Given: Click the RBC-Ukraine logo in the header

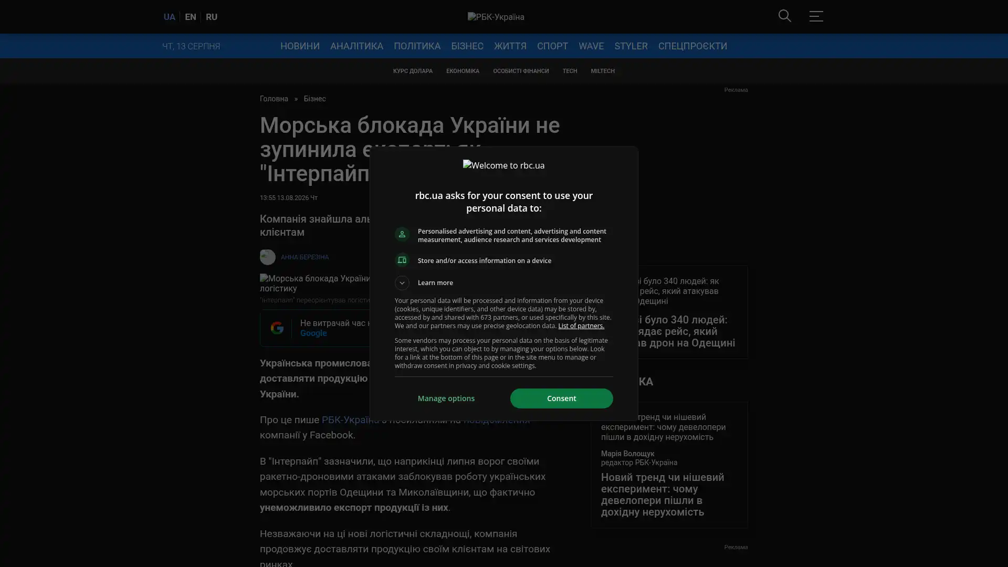Looking at the screenshot, I should tap(496, 17).
